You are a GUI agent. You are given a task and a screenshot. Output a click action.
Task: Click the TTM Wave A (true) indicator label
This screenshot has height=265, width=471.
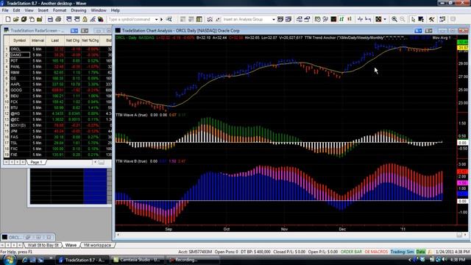point(131,115)
